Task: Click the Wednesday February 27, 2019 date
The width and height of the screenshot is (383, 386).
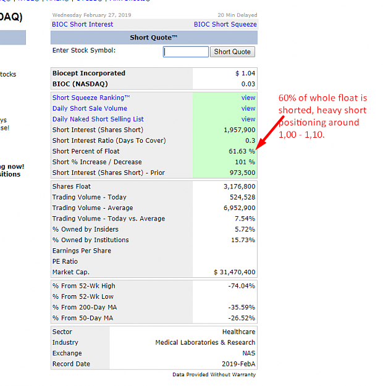Action: 91,15
